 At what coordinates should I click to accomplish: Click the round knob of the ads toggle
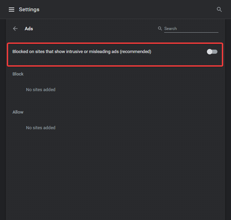coord(210,52)
